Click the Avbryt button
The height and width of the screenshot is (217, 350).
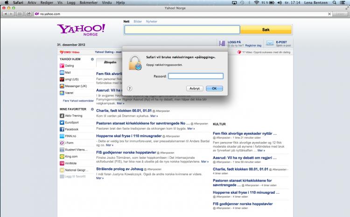195,88
